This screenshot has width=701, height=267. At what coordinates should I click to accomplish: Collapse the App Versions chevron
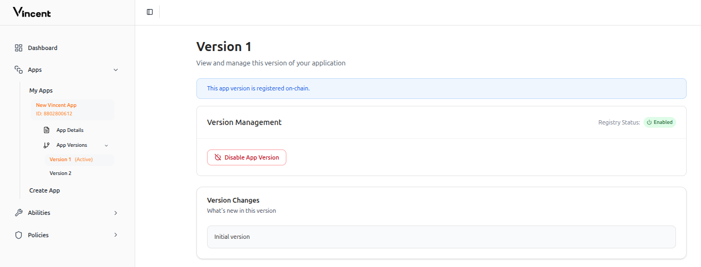click(106, 145)
